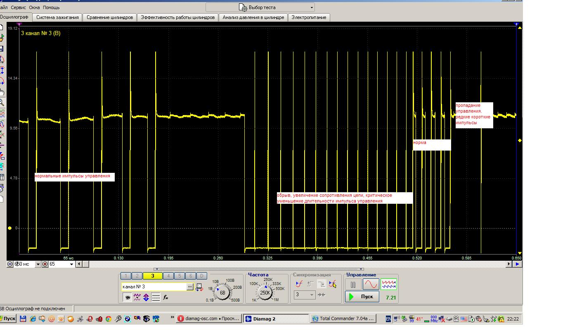Image resolution: width=577 pixels, height=330 pixels.
Task: Click the 1M label on frequency dial
Action: point(276,300)
